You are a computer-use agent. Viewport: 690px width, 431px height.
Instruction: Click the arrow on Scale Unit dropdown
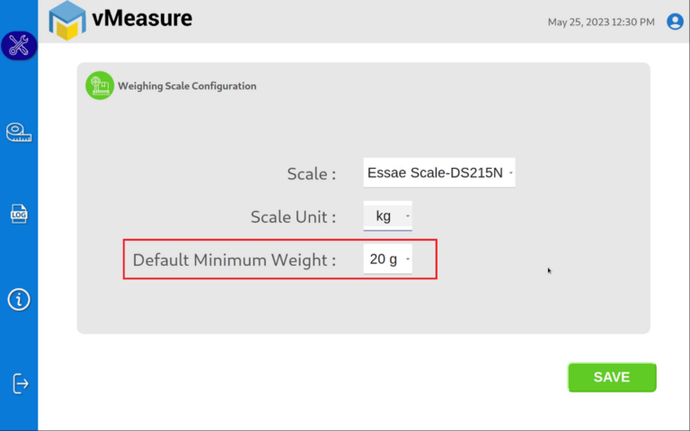pos(408,216)
